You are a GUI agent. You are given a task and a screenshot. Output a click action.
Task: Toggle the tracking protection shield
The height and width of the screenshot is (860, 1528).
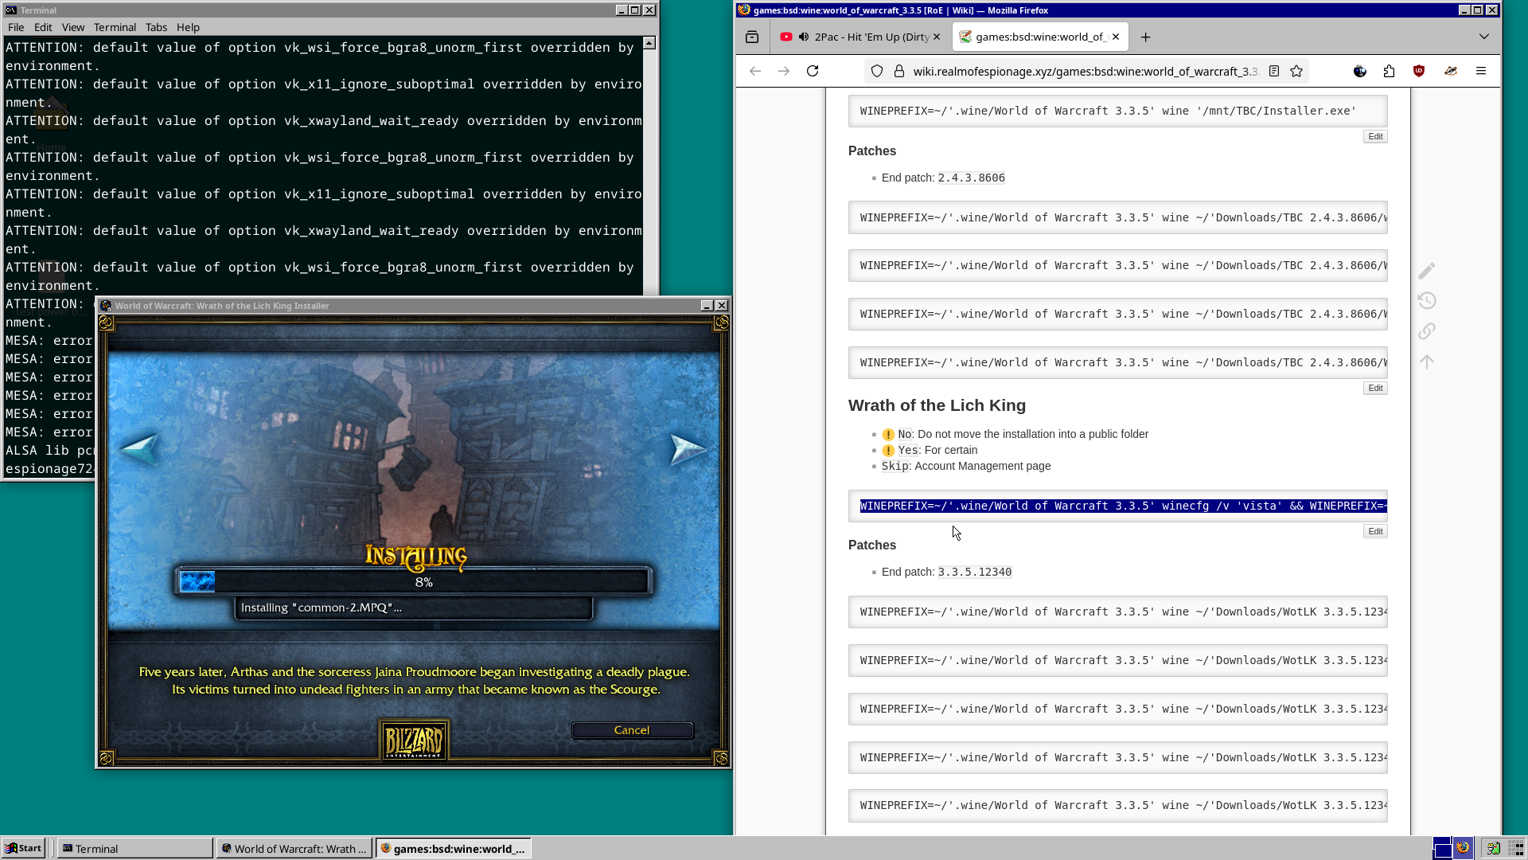(x=876, y=71)
